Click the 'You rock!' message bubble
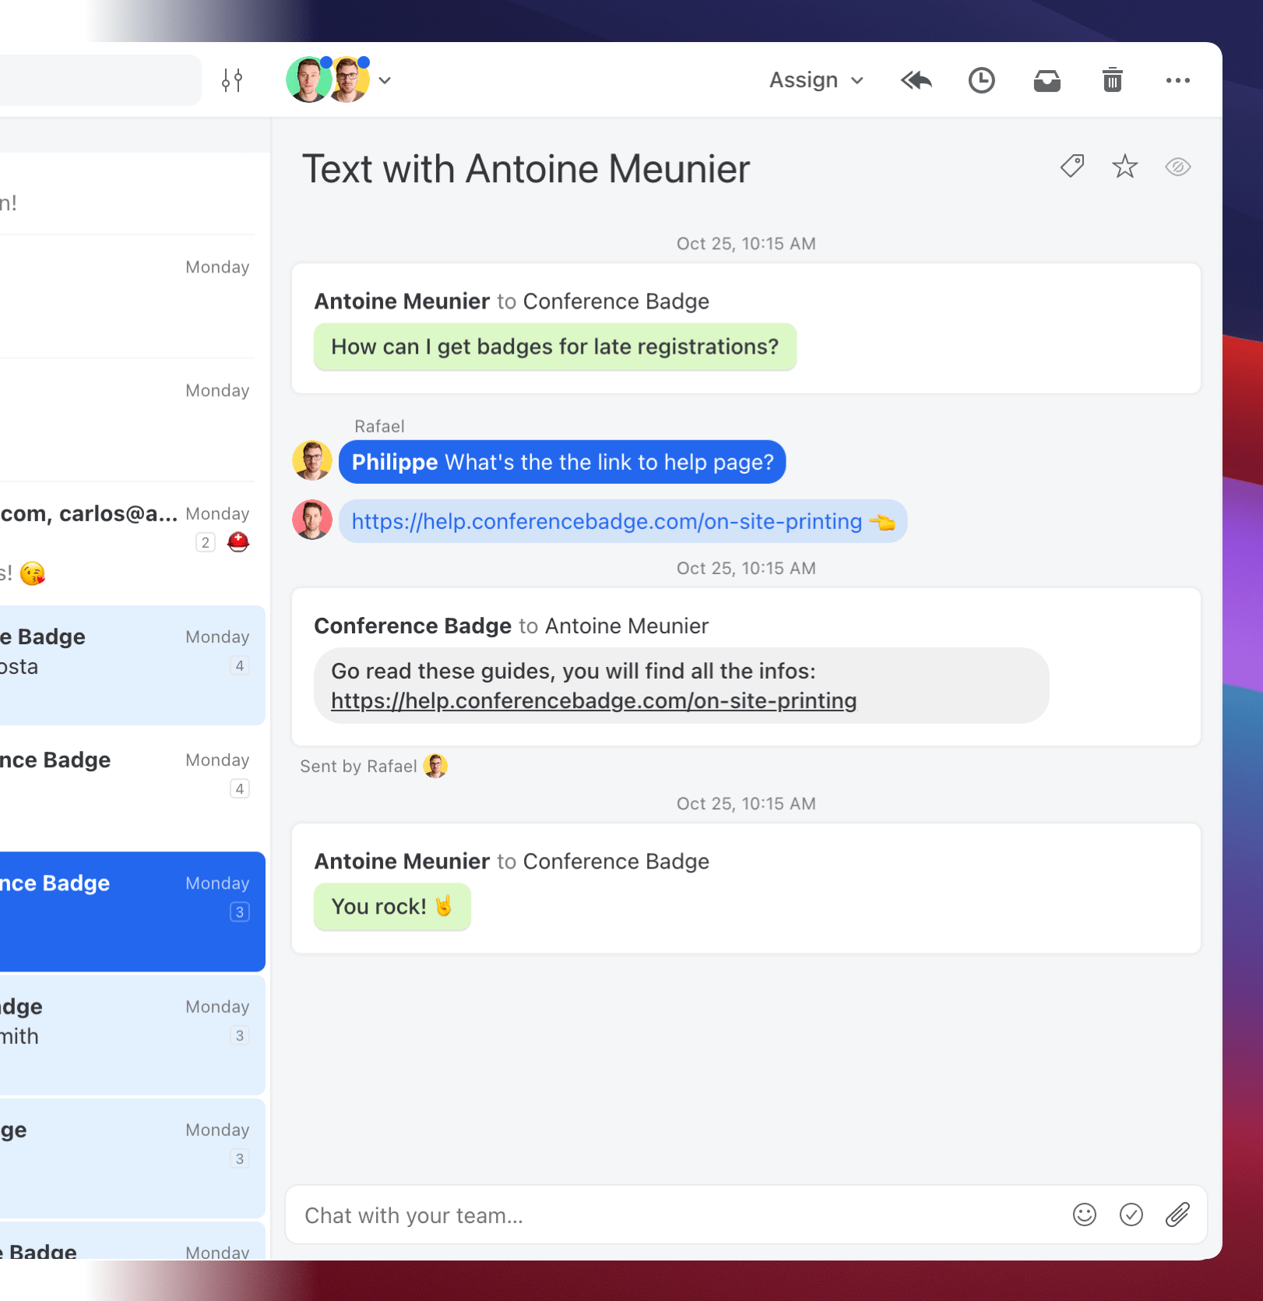 [392, 906]
